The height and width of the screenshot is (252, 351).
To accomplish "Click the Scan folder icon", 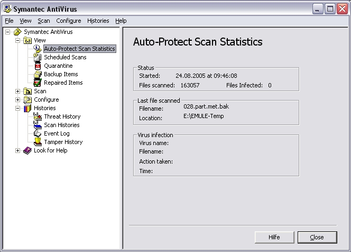I will (27, 91).
